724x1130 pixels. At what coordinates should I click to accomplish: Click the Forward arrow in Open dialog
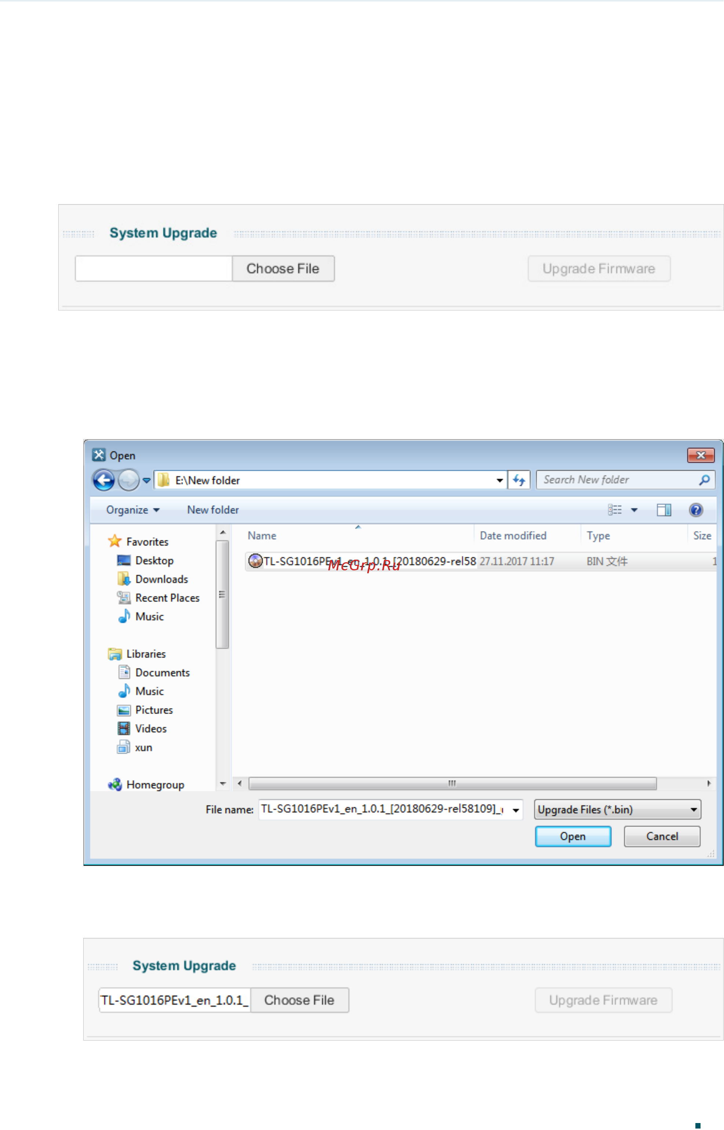128,480
